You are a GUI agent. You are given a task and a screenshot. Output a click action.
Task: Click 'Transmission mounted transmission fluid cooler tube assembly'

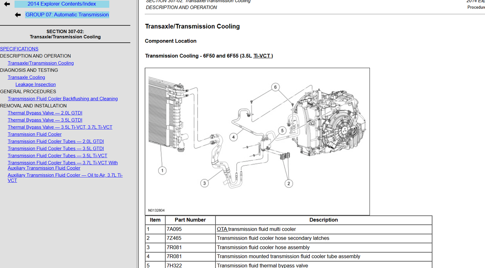pos(324,257)
